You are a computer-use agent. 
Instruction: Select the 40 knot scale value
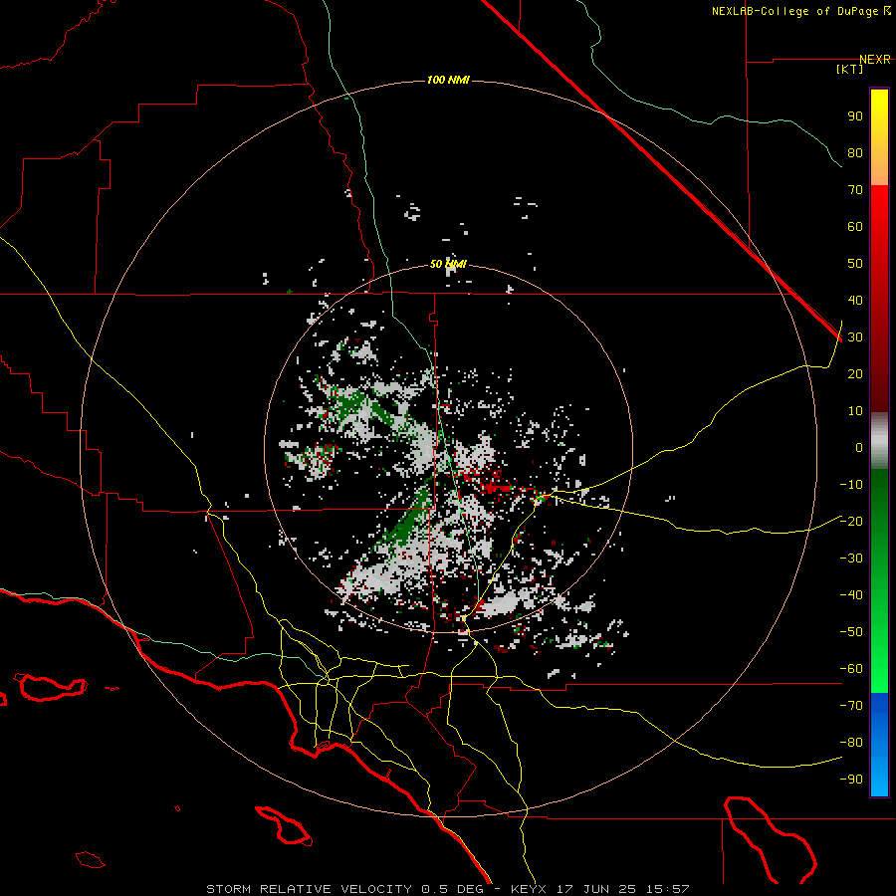(x=855, y=300)
